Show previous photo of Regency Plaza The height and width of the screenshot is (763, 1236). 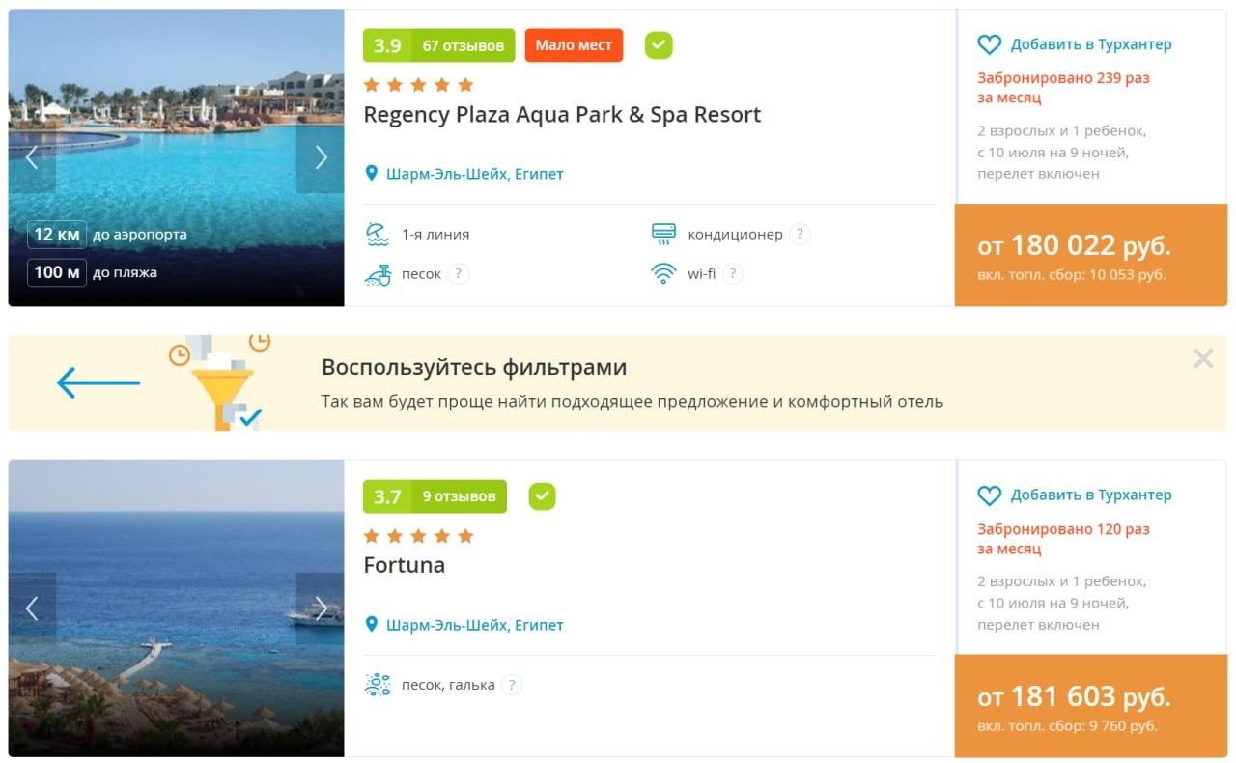[32, 157]
